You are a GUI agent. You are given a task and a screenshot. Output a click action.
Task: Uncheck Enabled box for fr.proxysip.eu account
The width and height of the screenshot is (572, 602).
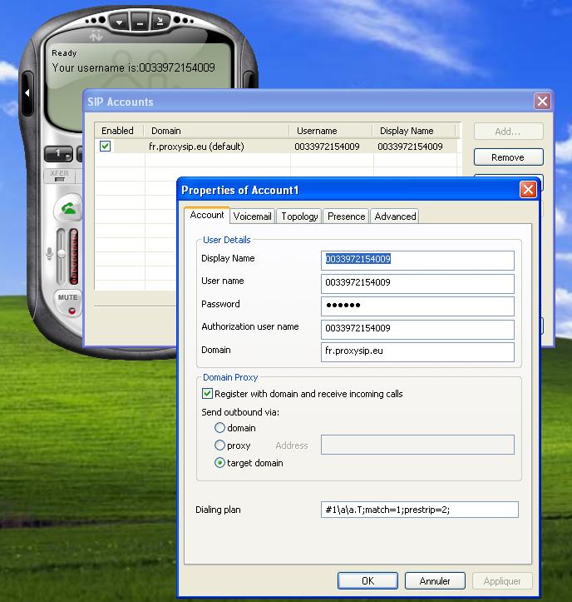click(x=106, y=147)
